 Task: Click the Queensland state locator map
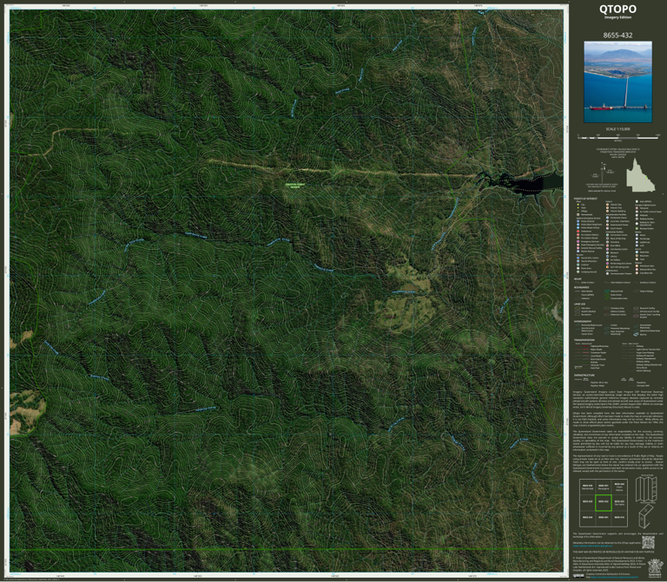tap(641, 175)
